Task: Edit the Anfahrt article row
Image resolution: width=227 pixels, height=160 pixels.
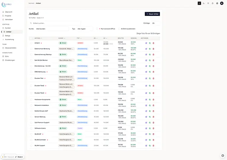Action: 146,43
